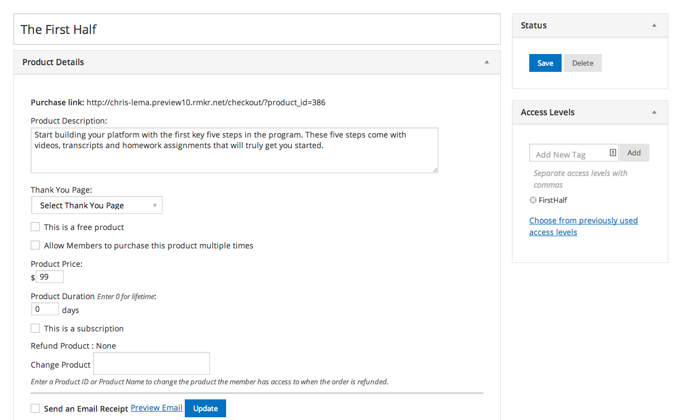Focus the Product Price field
Image resolution: width=685 pixels, height=420 pixels.
coord(49,277)
